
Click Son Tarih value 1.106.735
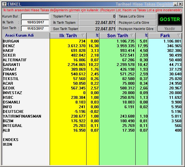126,41
